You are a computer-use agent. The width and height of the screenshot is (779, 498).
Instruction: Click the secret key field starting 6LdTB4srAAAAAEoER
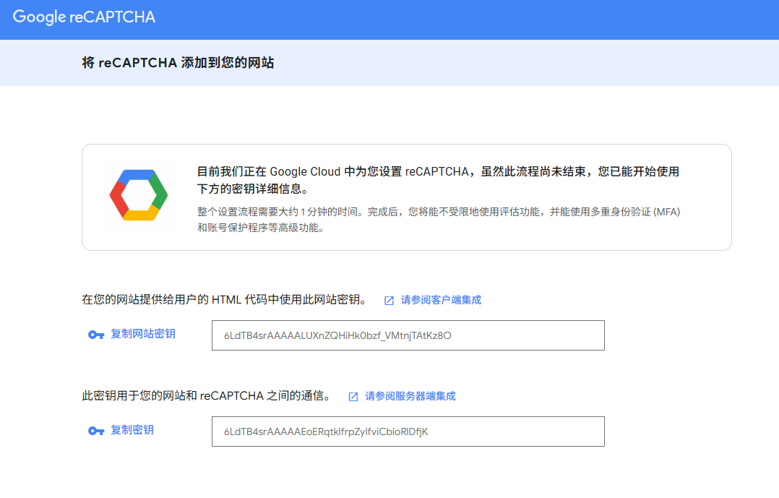408,432
